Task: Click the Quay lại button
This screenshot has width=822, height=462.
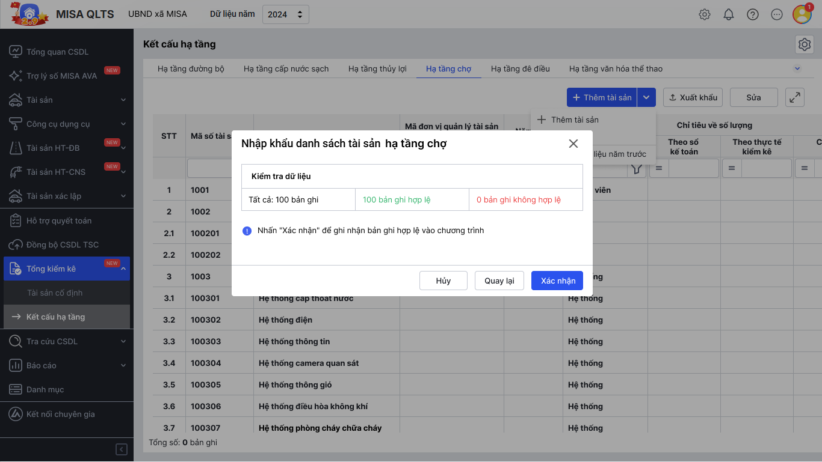Action: coord(499,281)
